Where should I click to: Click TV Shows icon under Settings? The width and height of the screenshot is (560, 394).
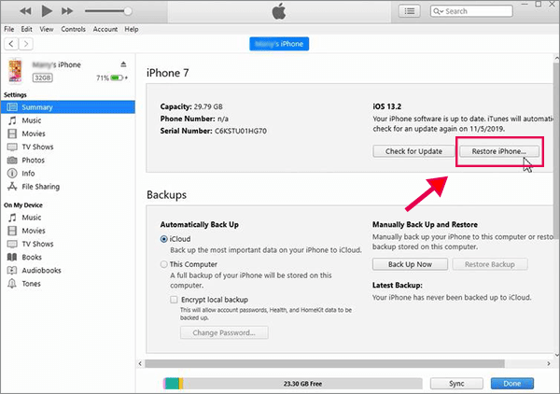point(12,147)
